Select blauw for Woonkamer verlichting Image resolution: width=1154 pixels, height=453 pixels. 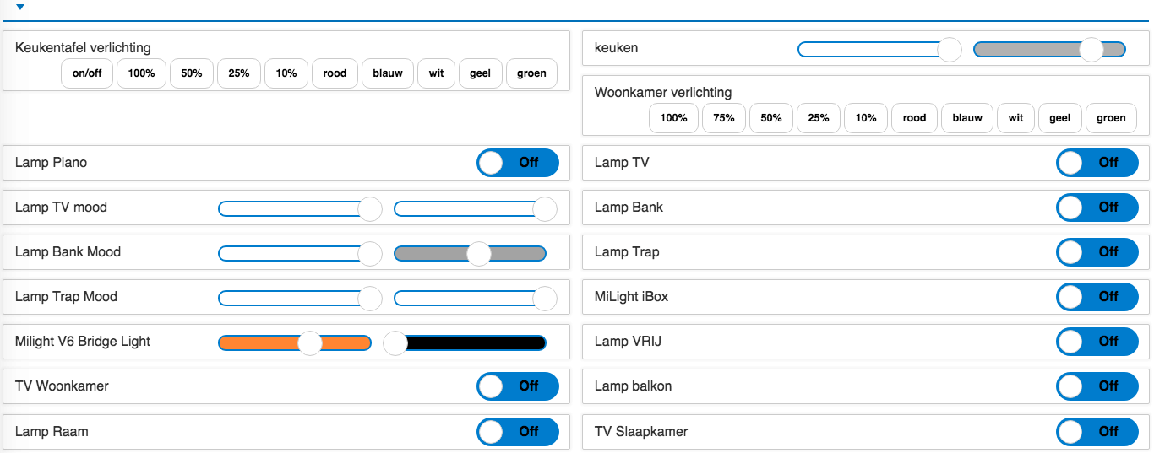967,118
